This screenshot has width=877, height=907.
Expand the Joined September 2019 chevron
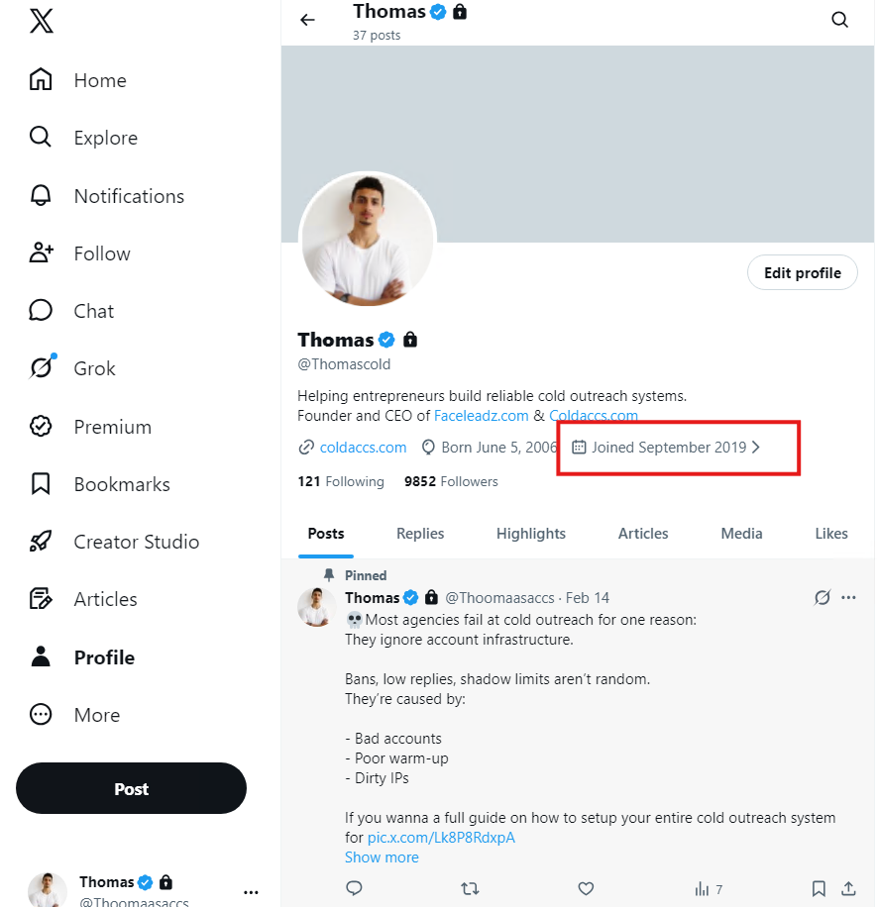pyautogui.click(x=755, y=448)
